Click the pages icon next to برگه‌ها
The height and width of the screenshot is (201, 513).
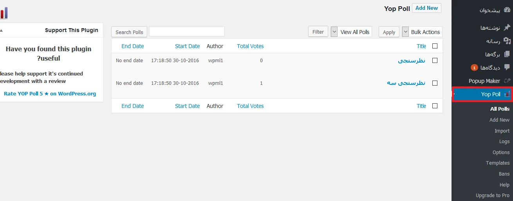[507, 54]
